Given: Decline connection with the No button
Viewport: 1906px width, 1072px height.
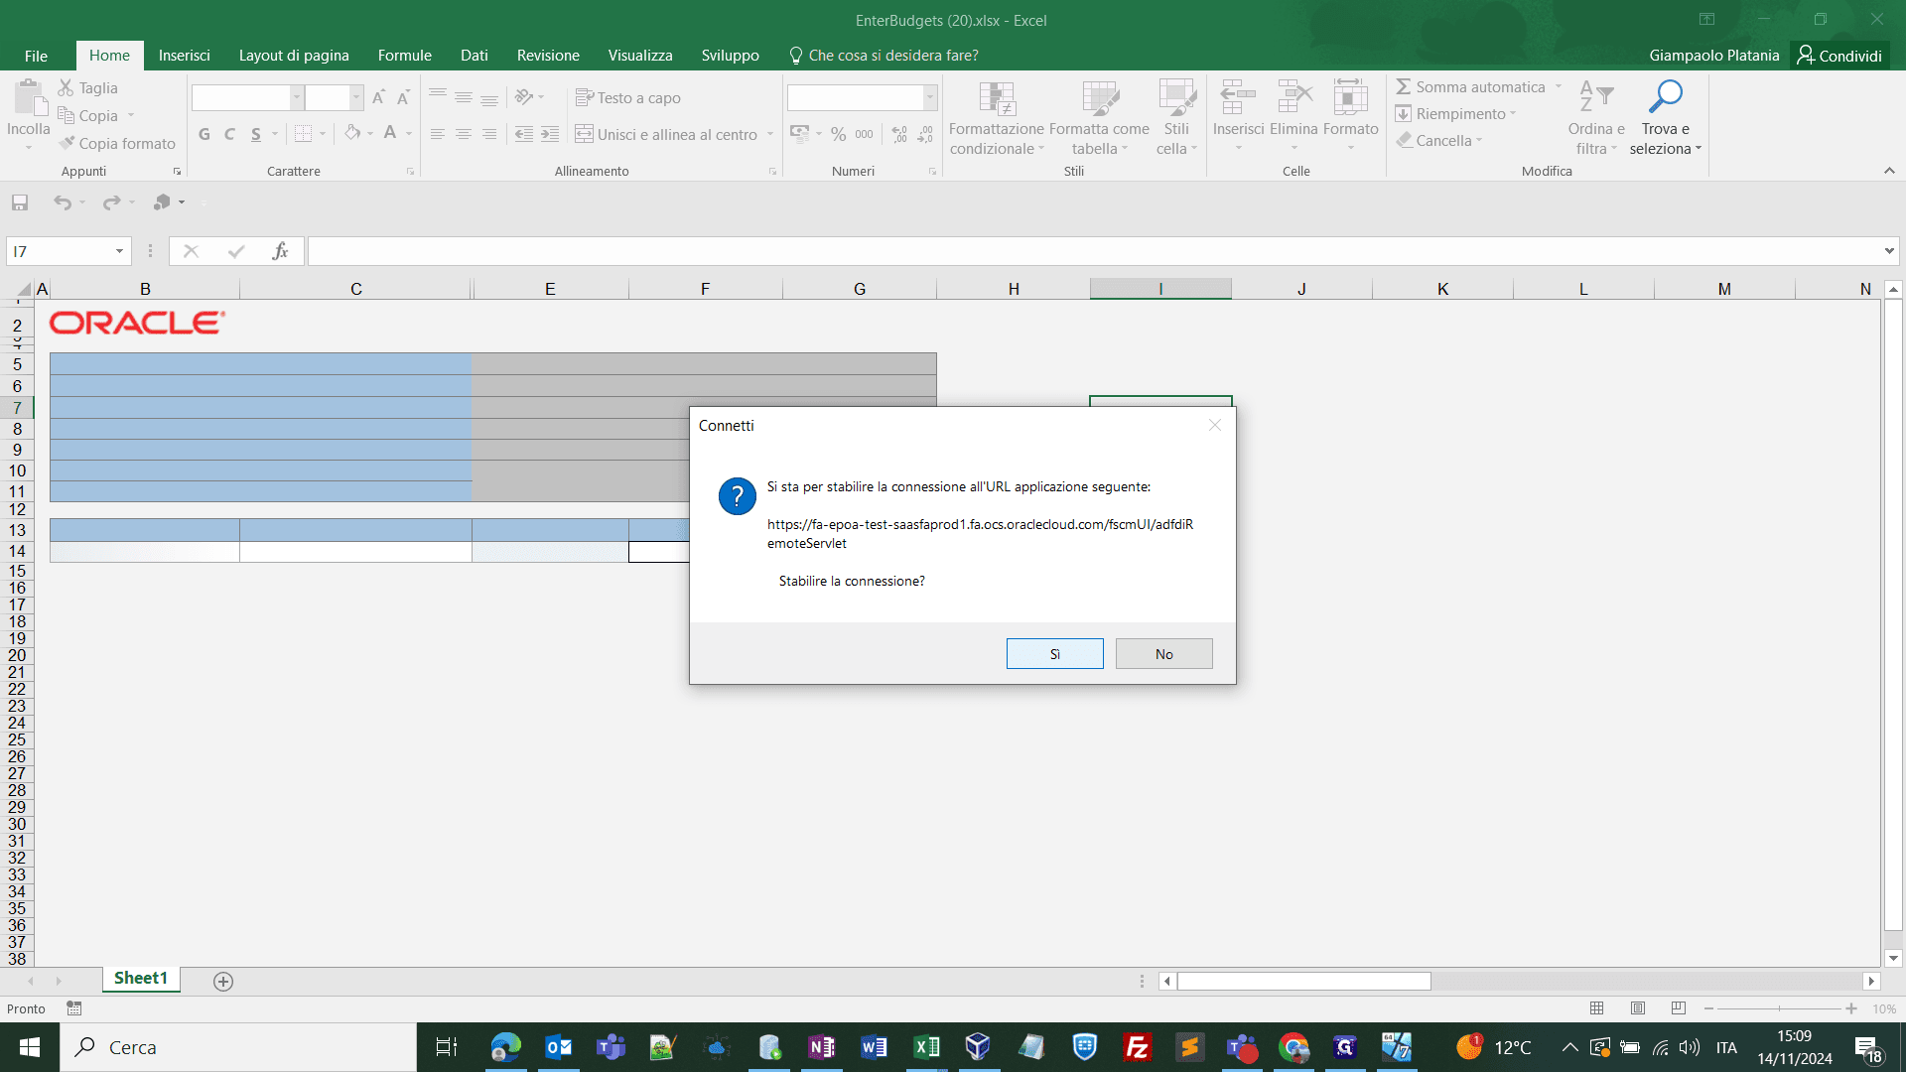Looking at the screenshot, I should tap(1163, 654).
